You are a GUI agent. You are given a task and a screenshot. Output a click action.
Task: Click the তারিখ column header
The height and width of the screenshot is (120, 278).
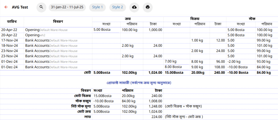click(12, 22)
